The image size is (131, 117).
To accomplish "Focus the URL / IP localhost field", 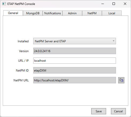I will (74, 61).
